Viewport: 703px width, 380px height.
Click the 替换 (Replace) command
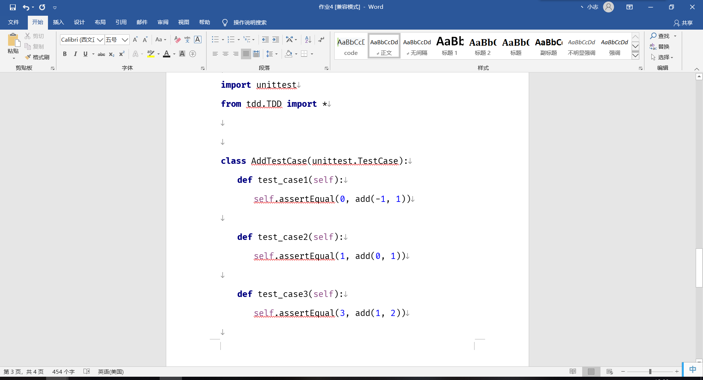point(664,46)
